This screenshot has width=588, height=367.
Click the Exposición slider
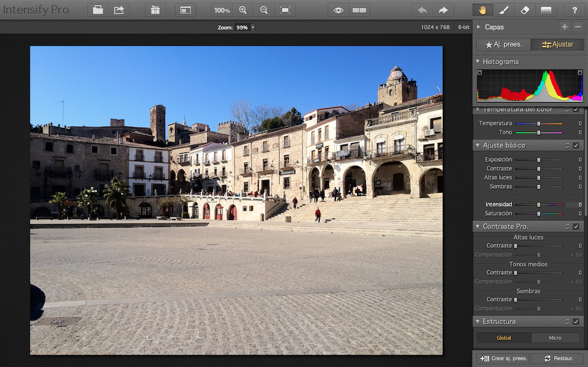tap(539, 160)
